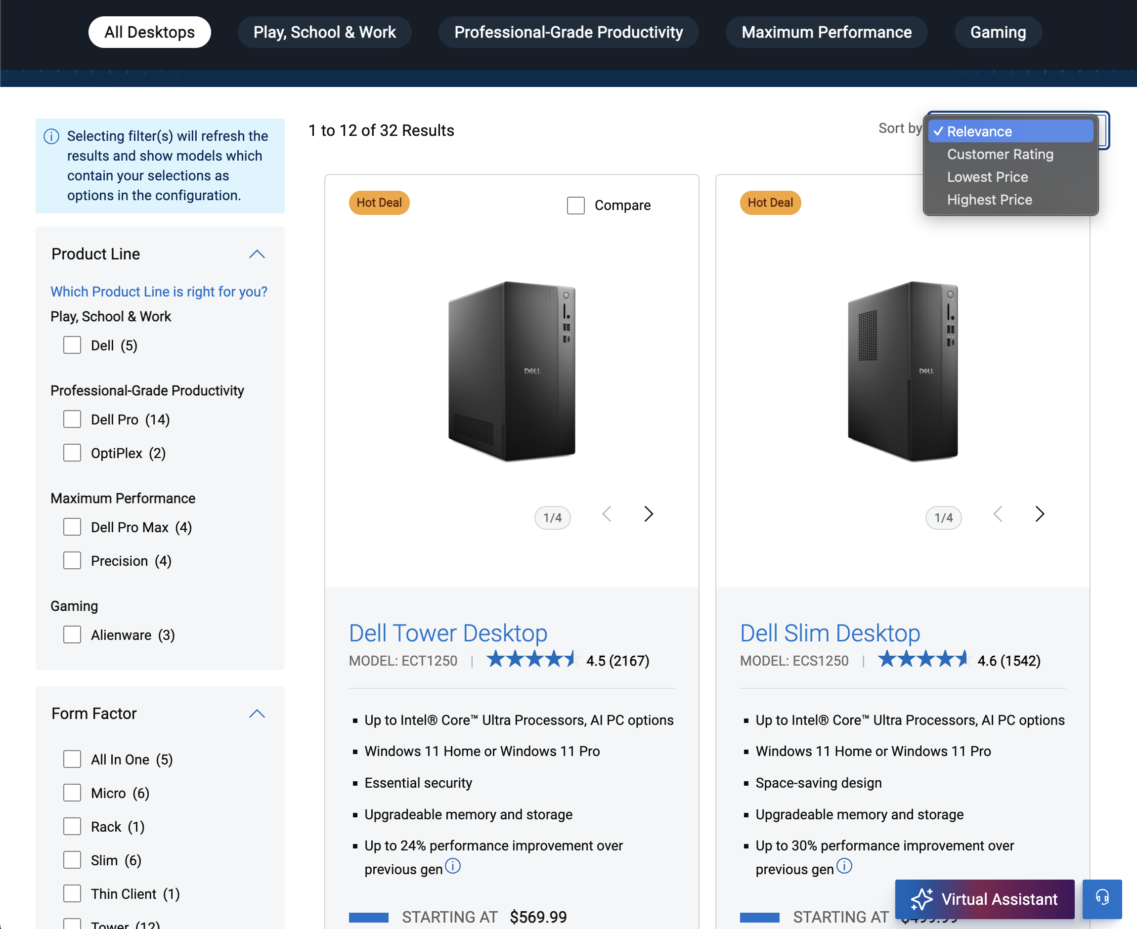
Task: Click the 1/4 image counter on Dell Slim Desktop
Action: 944,517
